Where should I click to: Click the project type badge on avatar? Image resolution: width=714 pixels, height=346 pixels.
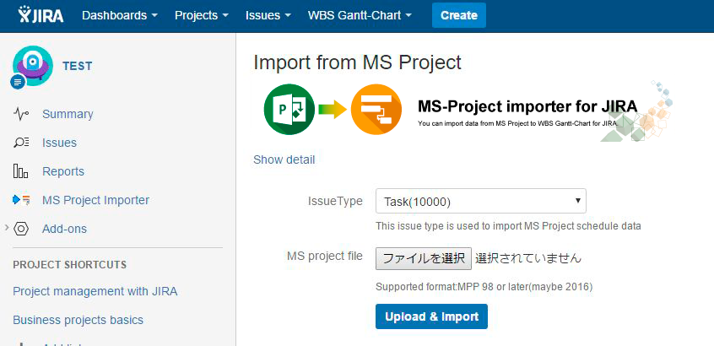click(x=18, y=83)
